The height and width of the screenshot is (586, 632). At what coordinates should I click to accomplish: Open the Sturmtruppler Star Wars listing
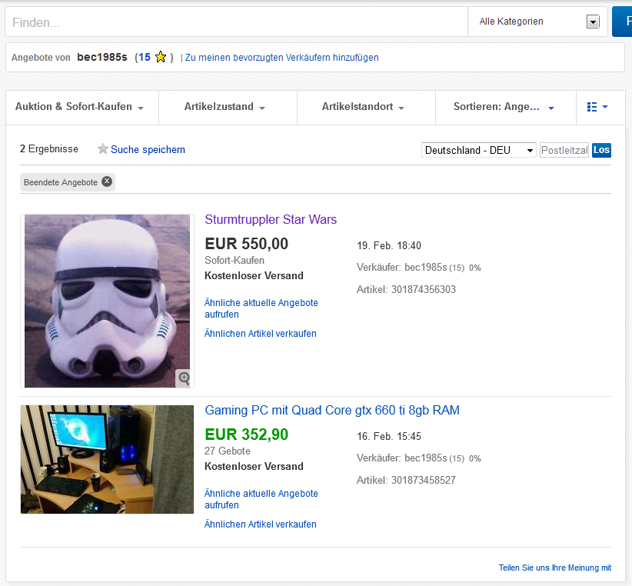(x=271, y=219)
